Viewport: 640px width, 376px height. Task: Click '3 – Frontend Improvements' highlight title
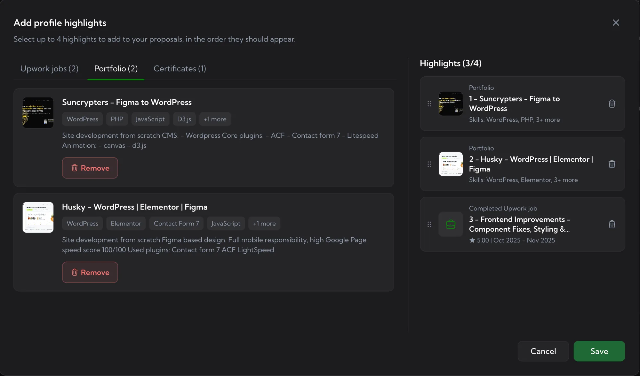tap(519, 224)
